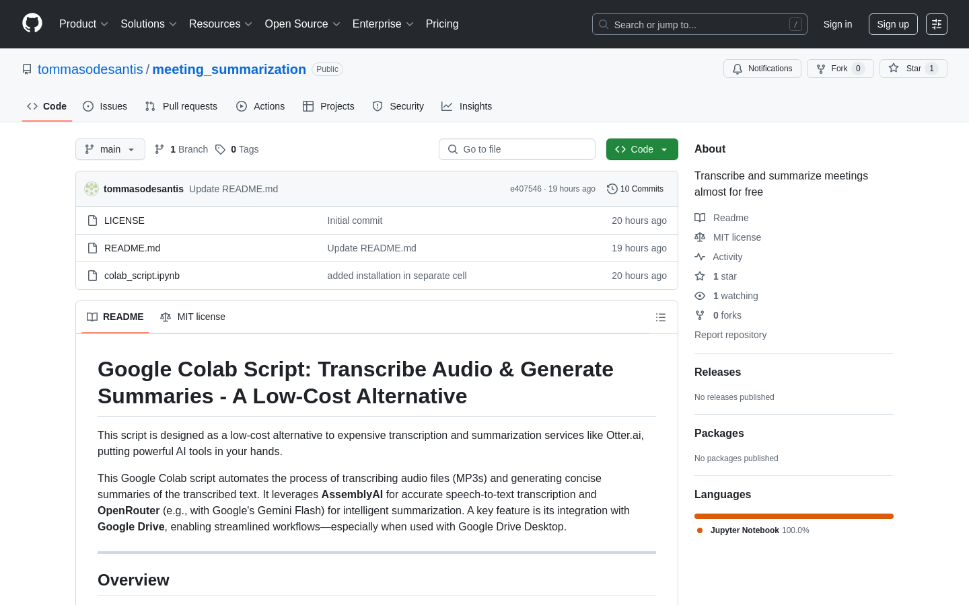Select the Code tab
The height and width of the screenshot is (605, 969).
(47, 106)
